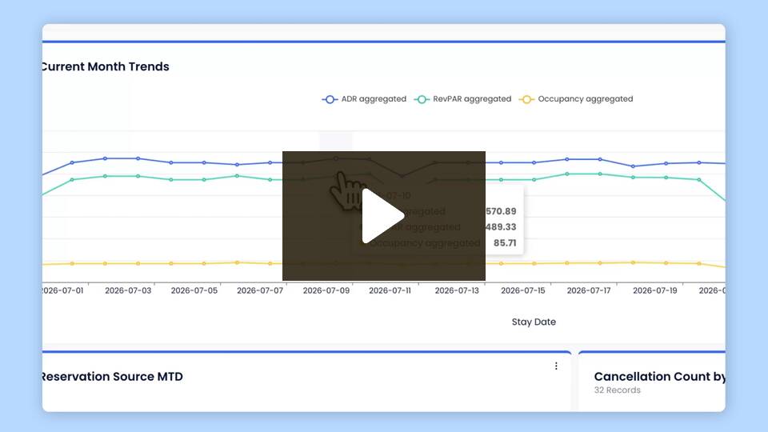Click the 32 Records label

[617, 390]
